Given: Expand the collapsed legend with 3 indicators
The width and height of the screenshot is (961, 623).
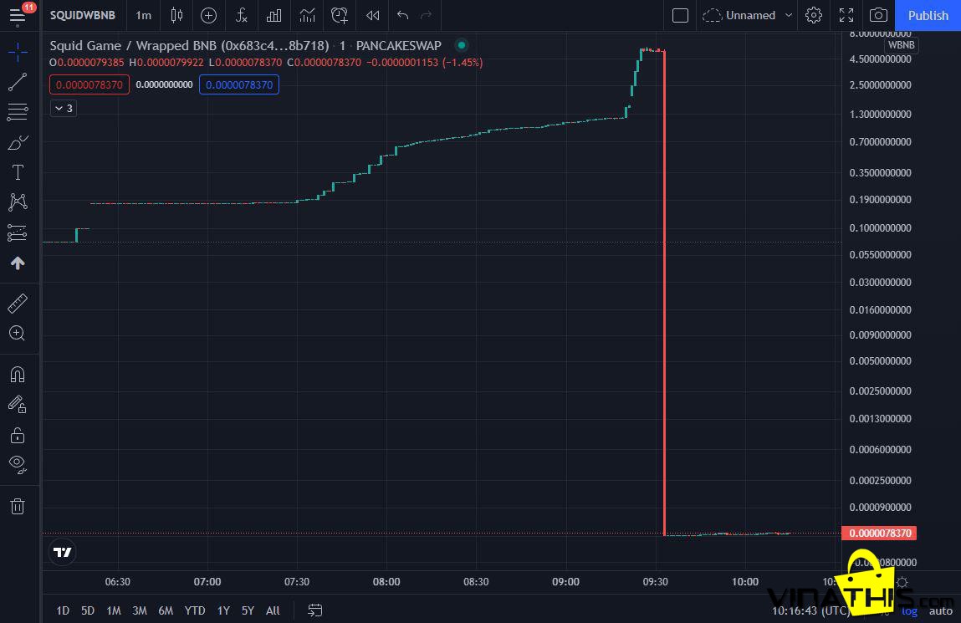Looking at the screenshot, I should pos(63,109).
